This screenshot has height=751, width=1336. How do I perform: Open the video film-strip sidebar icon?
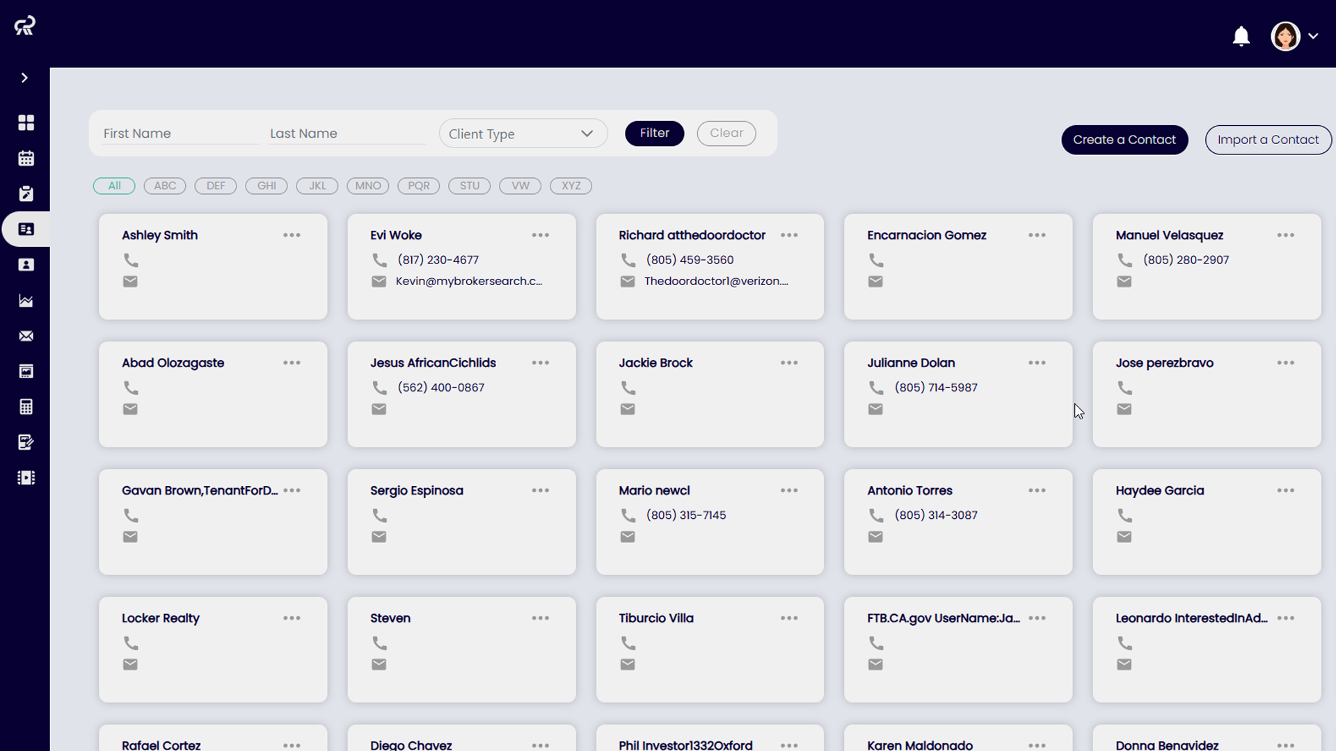click(x=26, y=478)
